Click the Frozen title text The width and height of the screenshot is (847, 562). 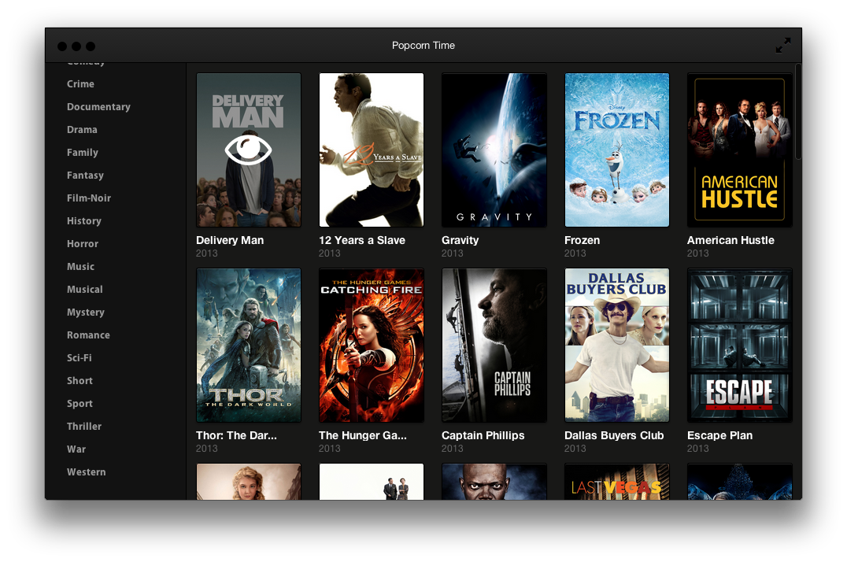tap(583, 241)
